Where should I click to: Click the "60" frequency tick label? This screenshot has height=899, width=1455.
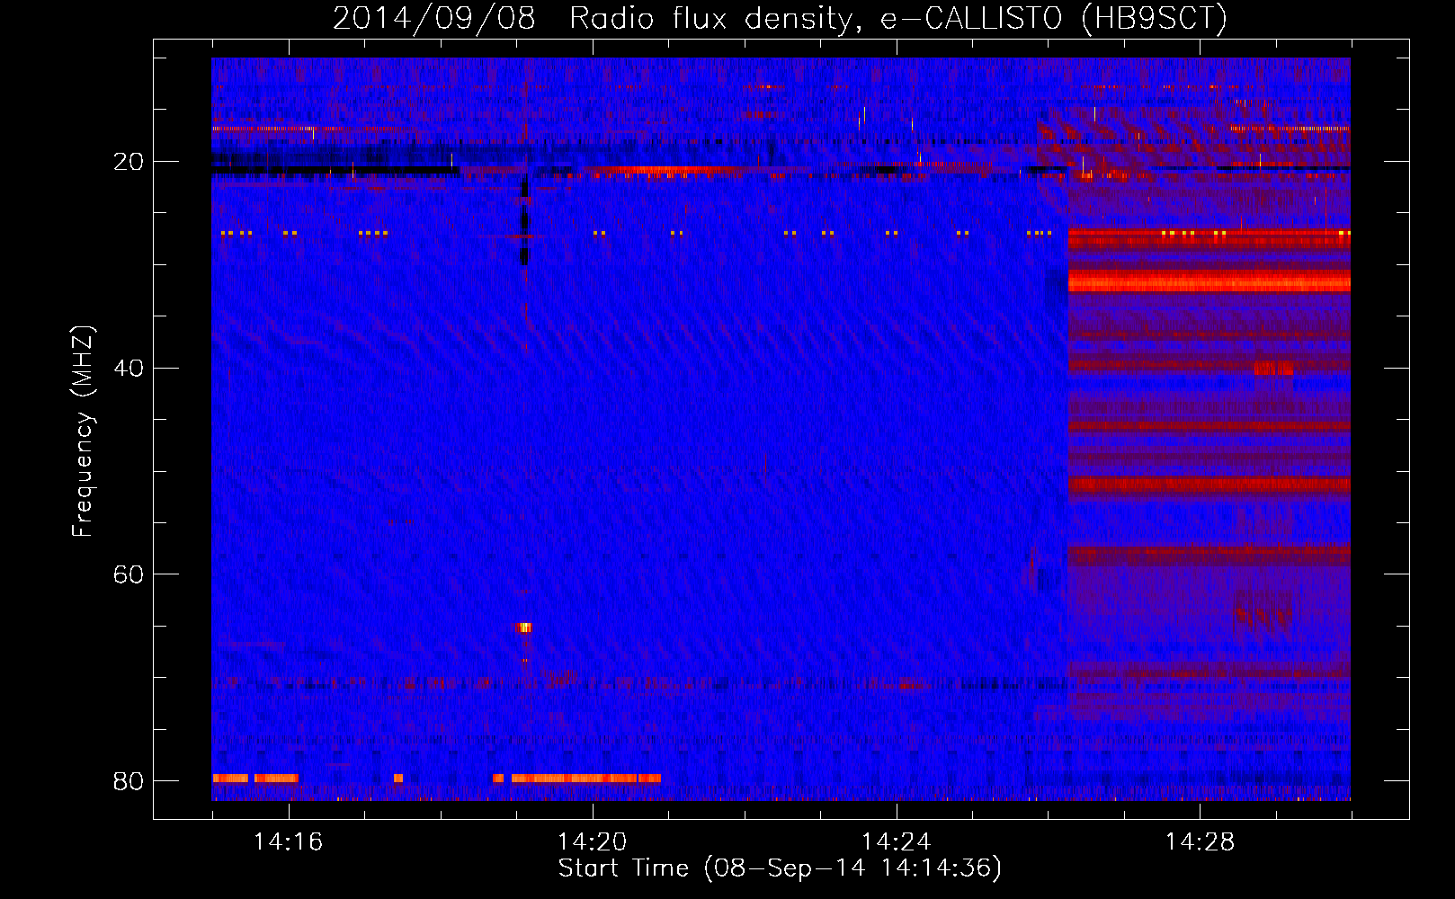click(x=128, y=574)
